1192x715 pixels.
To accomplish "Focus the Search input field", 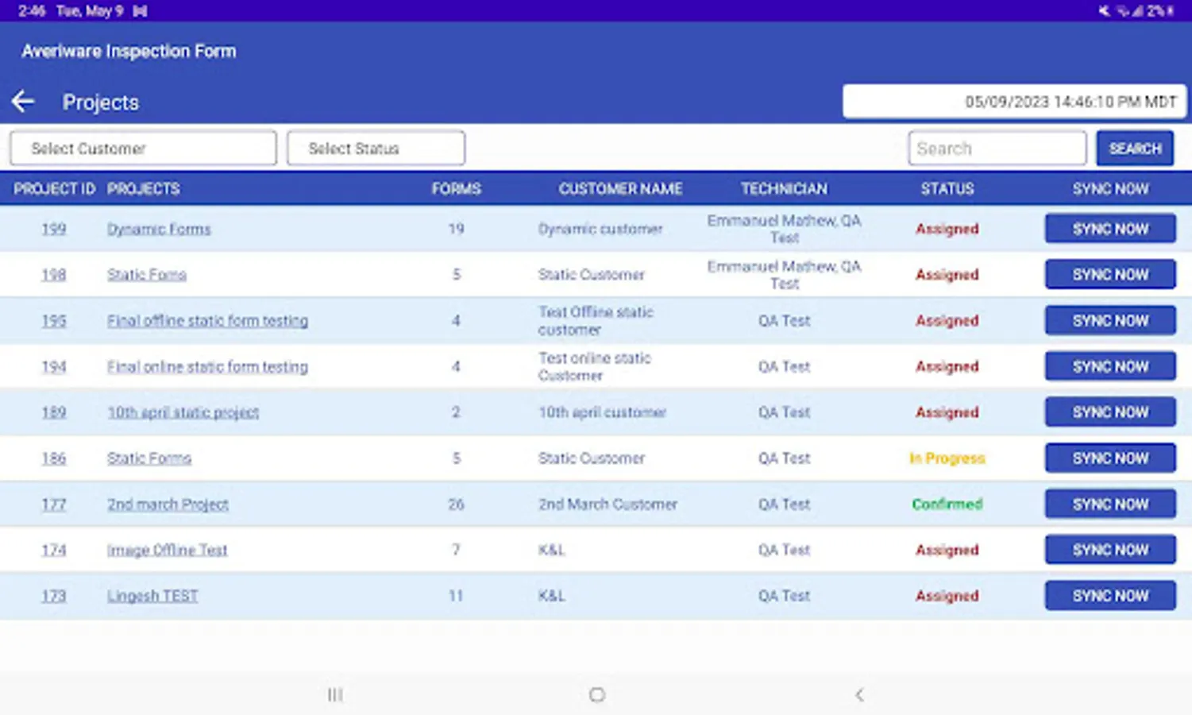I will pos(997,149).
